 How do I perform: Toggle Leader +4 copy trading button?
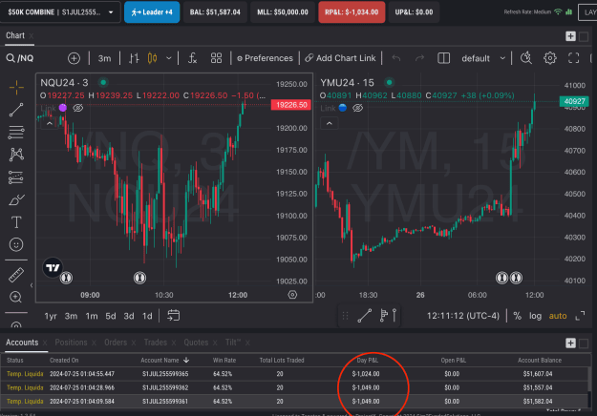click(152, 12)
